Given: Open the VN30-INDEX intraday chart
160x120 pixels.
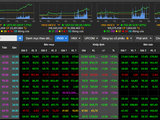Looking at the screenshot, I should pyautogui.click(x=66, y=11).
